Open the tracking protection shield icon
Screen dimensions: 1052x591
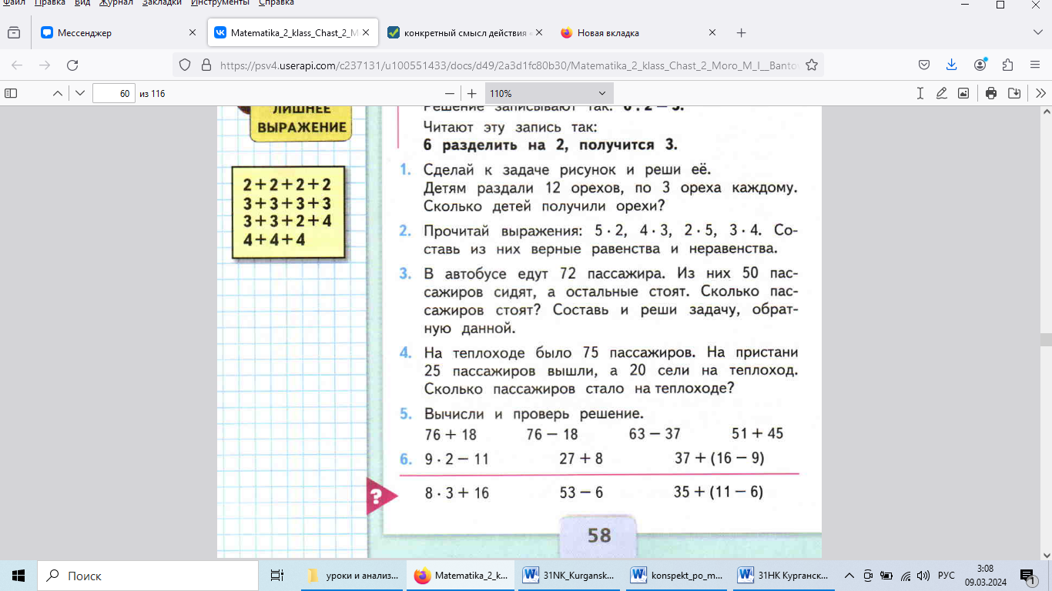[185, 65]
